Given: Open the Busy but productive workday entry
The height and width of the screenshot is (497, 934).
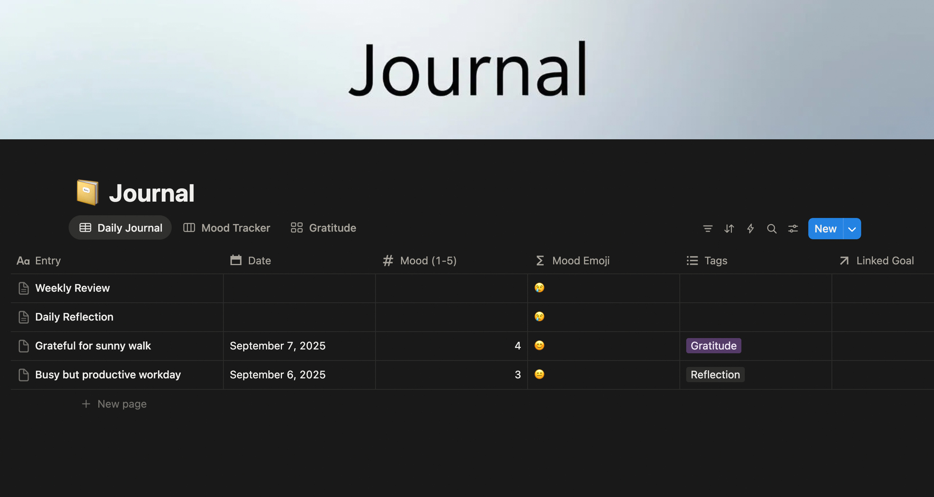Looking at the screenshot, I should pyautogui.click(x=108, y=374).
